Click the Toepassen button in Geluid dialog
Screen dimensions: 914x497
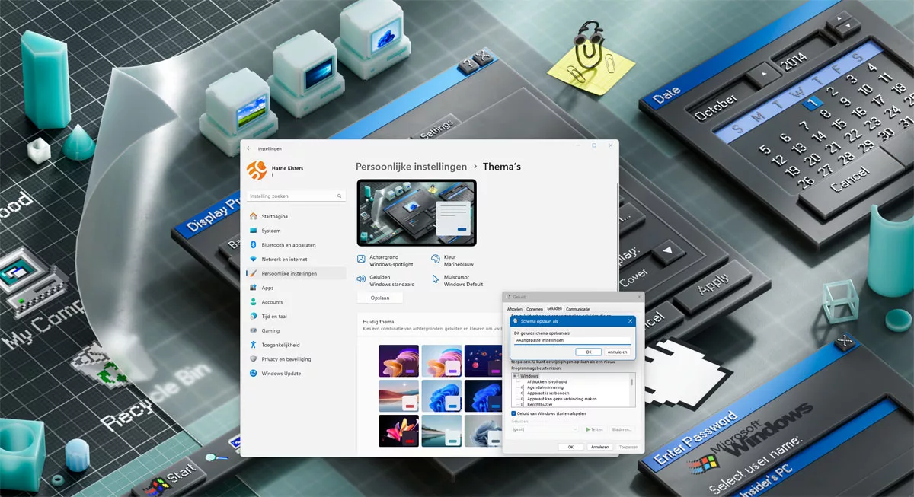coord(628,447)
